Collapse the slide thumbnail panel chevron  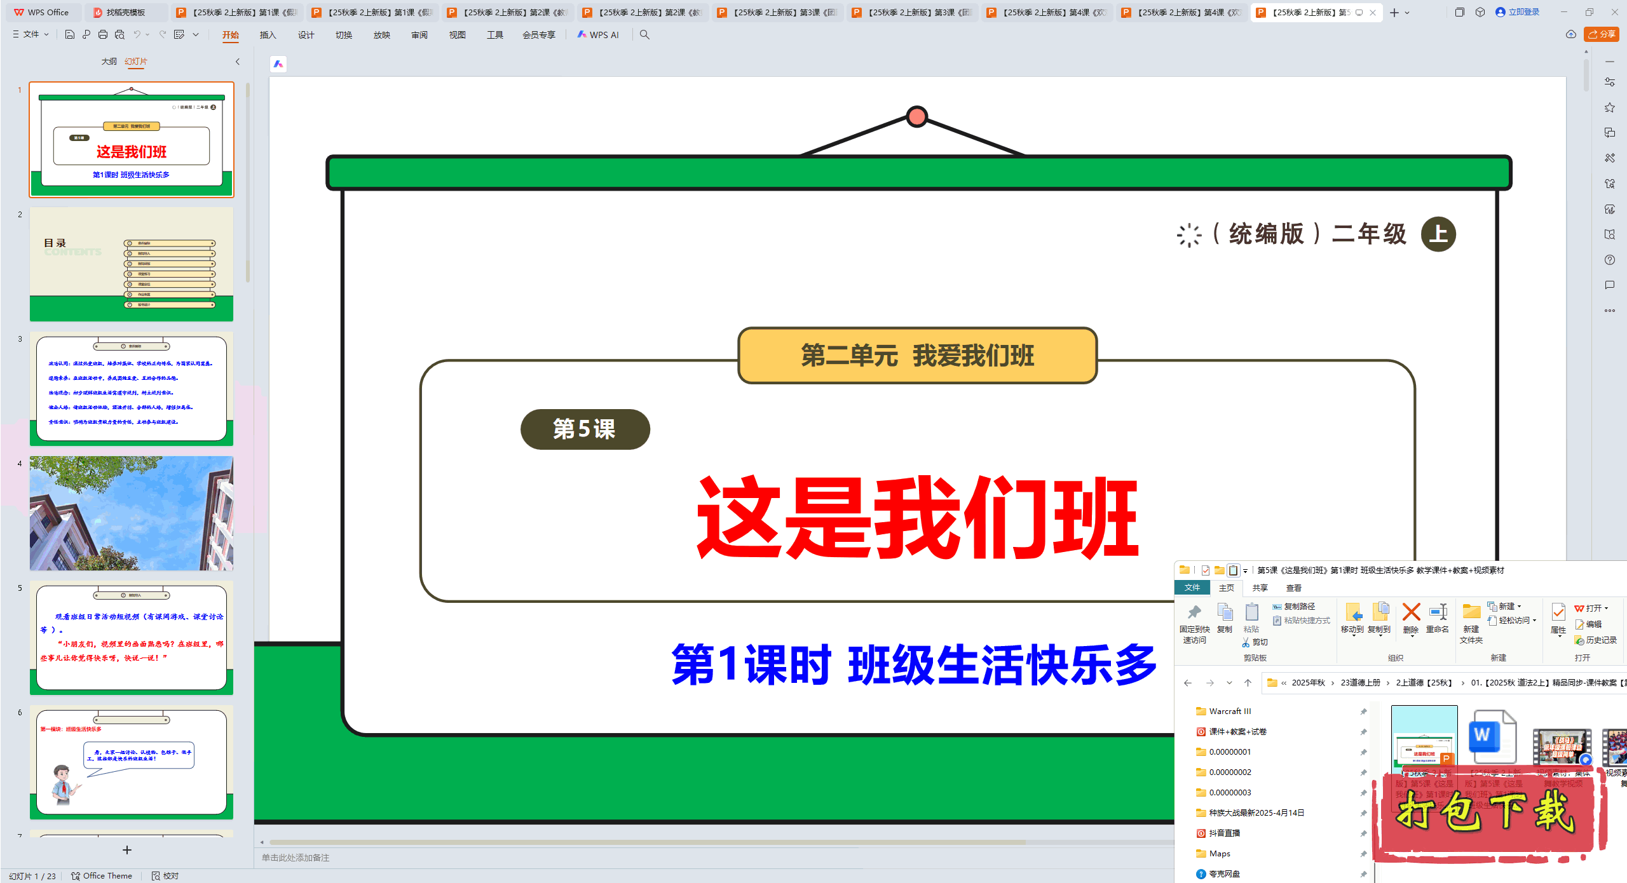[238, 62]
